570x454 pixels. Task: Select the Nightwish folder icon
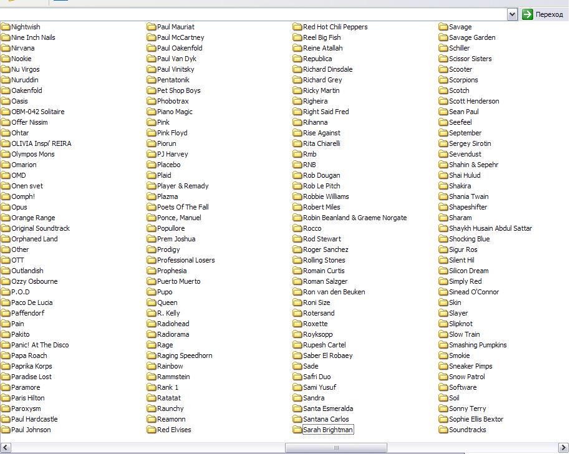click(x=6, y=27)
